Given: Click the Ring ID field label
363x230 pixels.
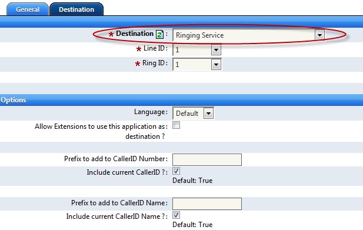Looking at the screenshot, I should 154,63.
